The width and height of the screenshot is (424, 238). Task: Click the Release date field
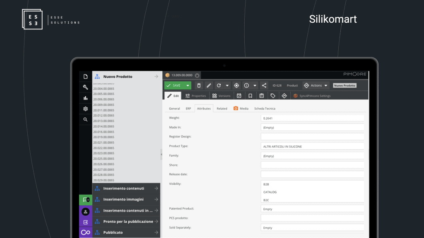pyautogui.click(x=312, y=174)
